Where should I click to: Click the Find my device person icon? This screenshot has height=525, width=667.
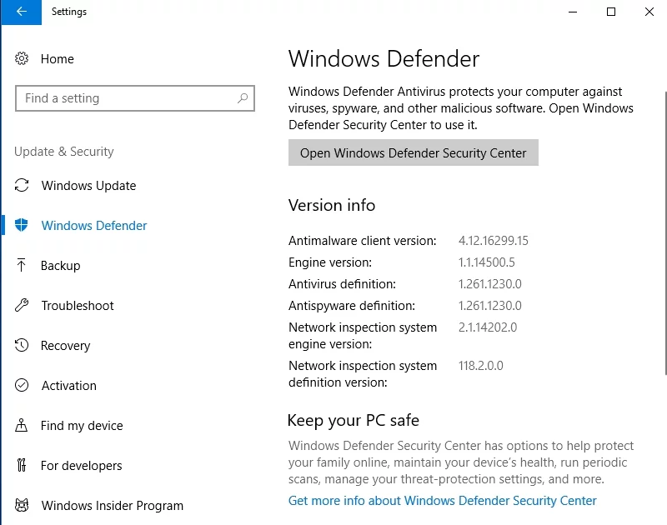[x=23, y=426]
